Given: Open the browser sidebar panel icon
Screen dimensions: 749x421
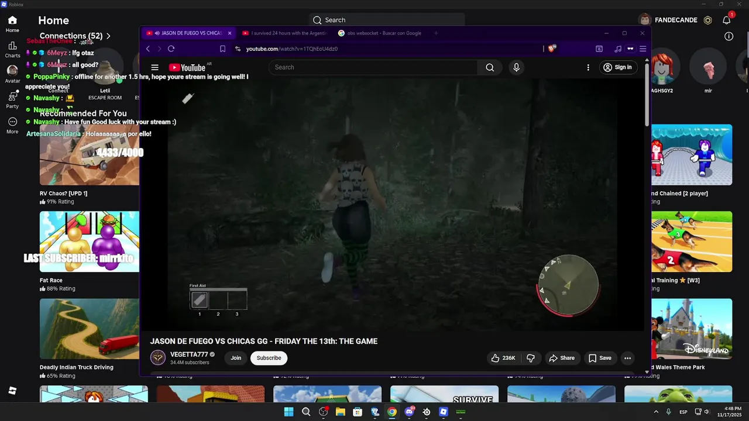Looking at the screenshot, I should (599, 49).
